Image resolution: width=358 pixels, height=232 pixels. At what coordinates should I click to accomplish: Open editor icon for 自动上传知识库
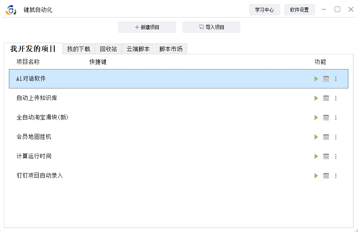pos(326,98)
